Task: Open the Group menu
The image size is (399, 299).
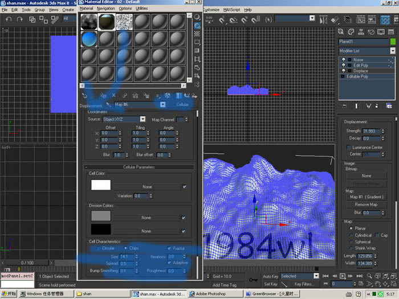Action: pos(40,10)
